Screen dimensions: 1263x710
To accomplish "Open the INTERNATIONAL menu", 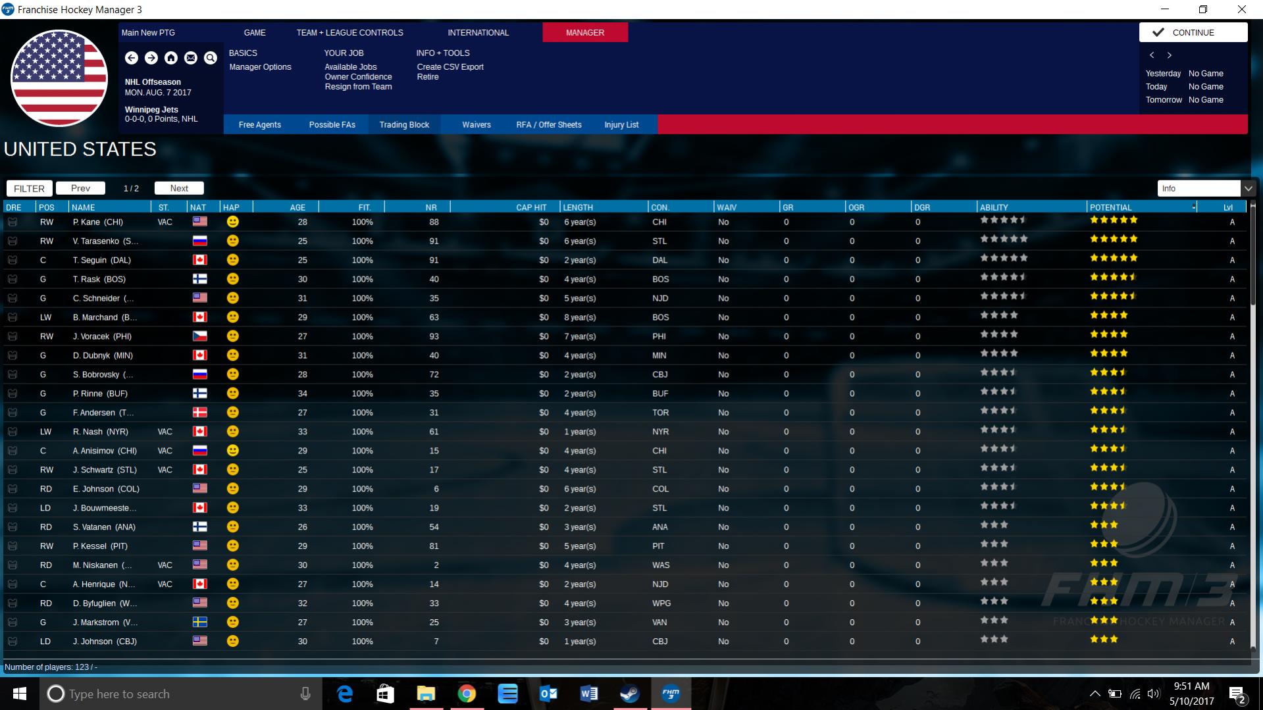I will [478, 32].
